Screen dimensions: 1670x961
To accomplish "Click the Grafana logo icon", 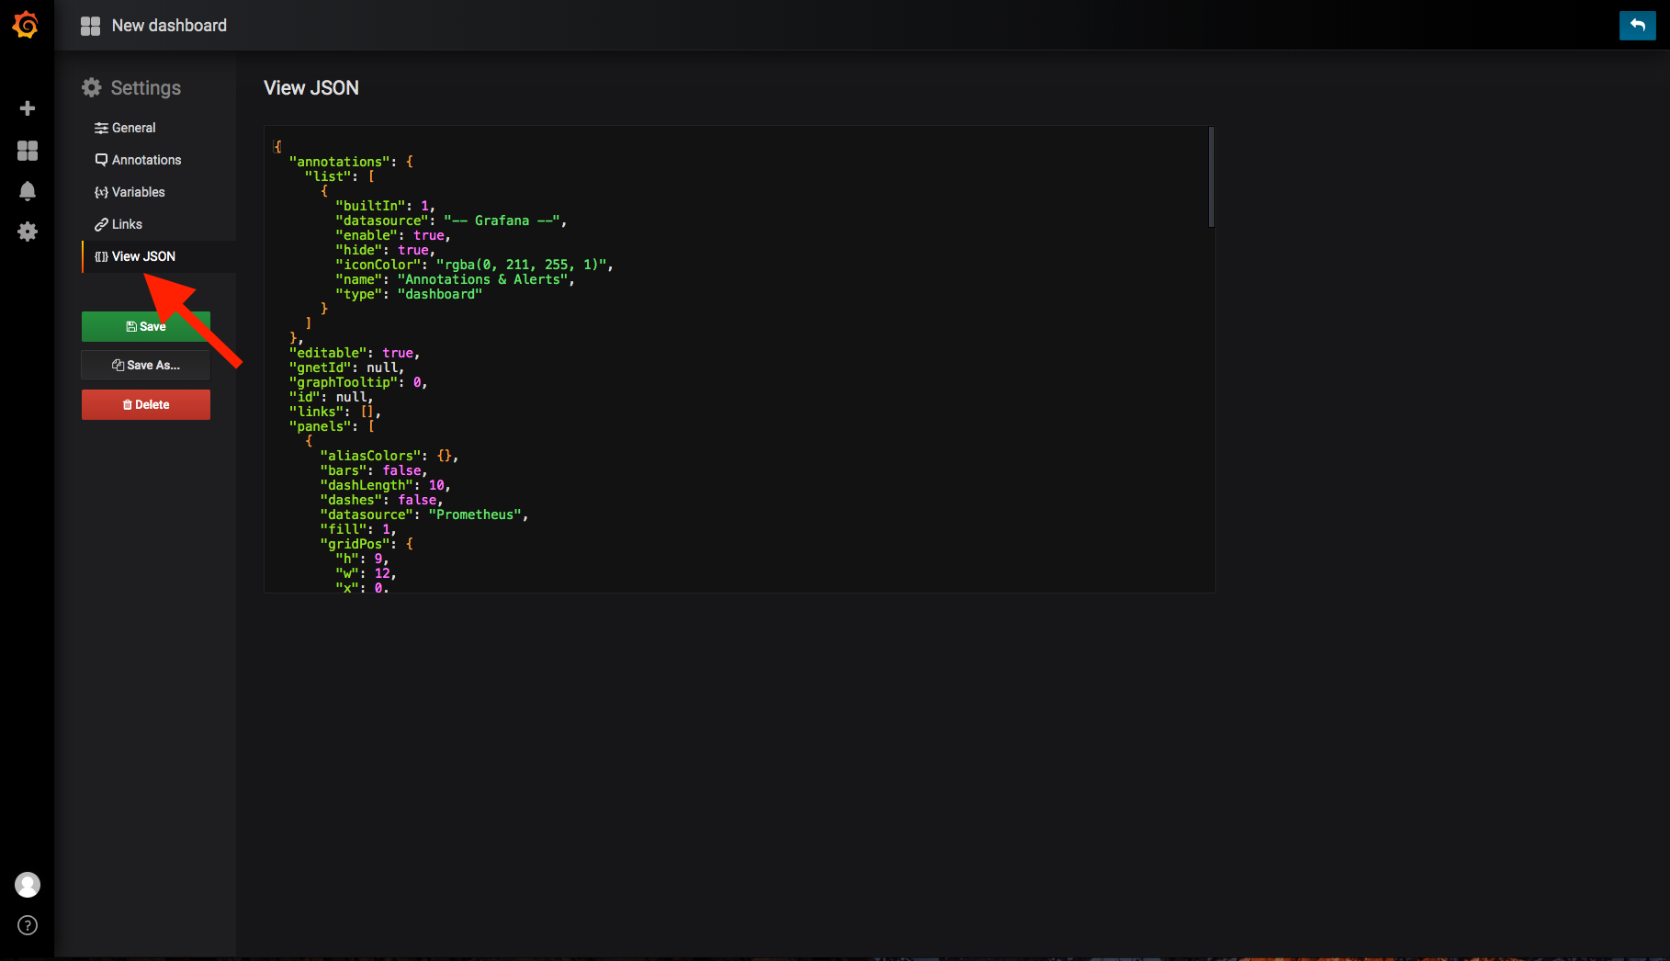I will point(26,25).
